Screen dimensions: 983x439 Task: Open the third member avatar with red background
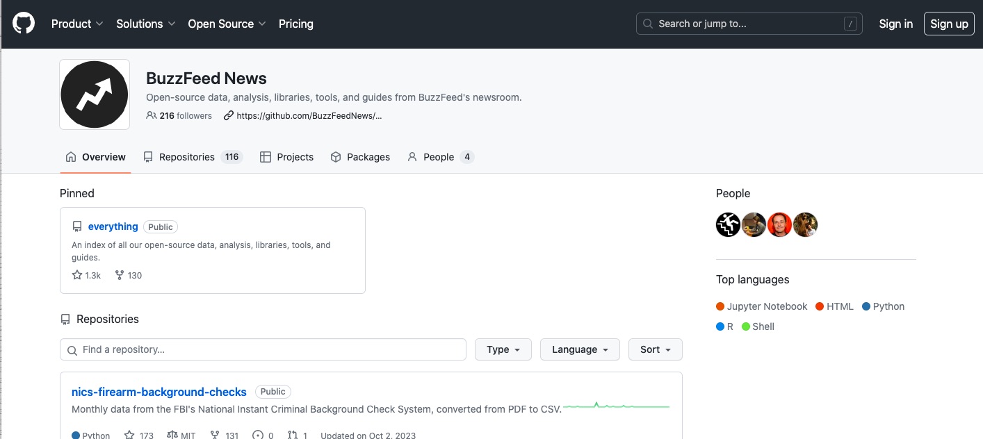click(779, 224)
